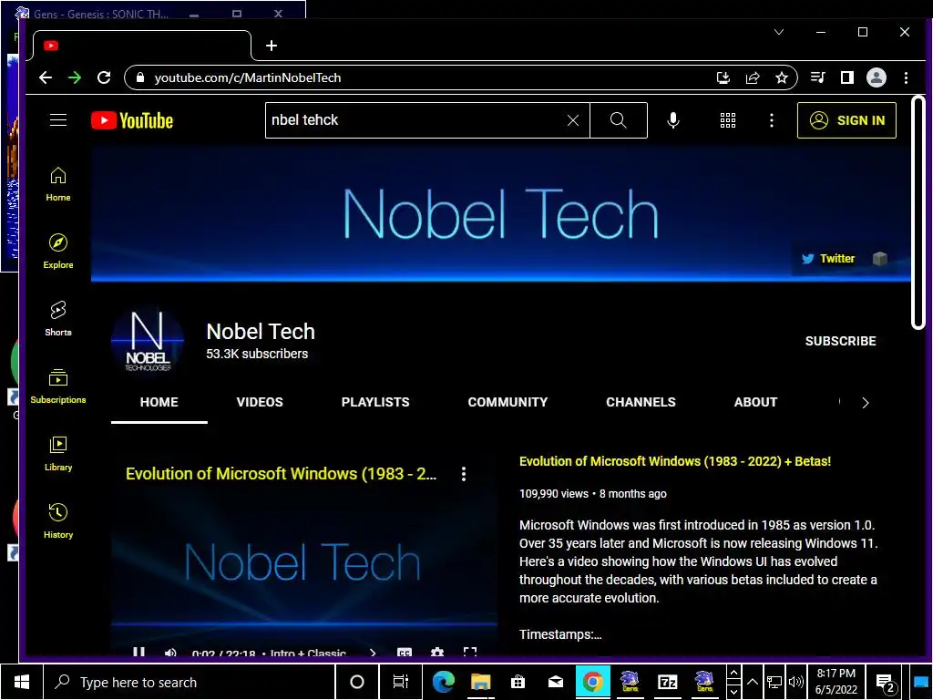Show hidden system tray icons
Viewport: 933px width, 700px height.
(x=752, y=682)
